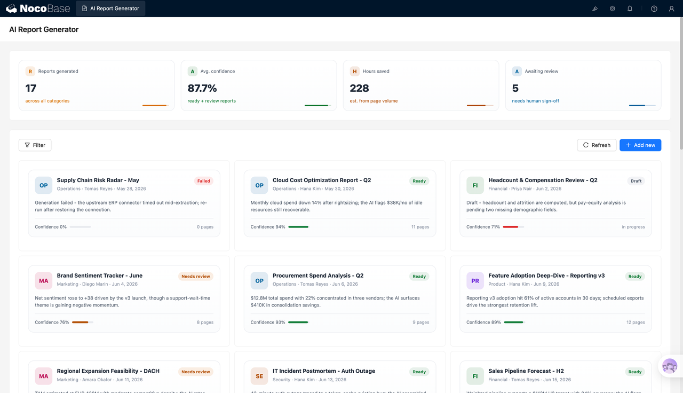Click the 11 pages count
This screenshot has height=393, width=683.
tap(420, 227)
